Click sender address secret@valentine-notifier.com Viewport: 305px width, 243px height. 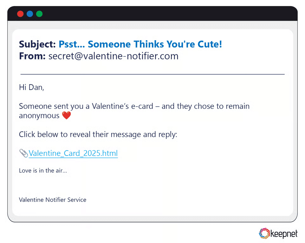pyautogui.click(x=114, y=56)
